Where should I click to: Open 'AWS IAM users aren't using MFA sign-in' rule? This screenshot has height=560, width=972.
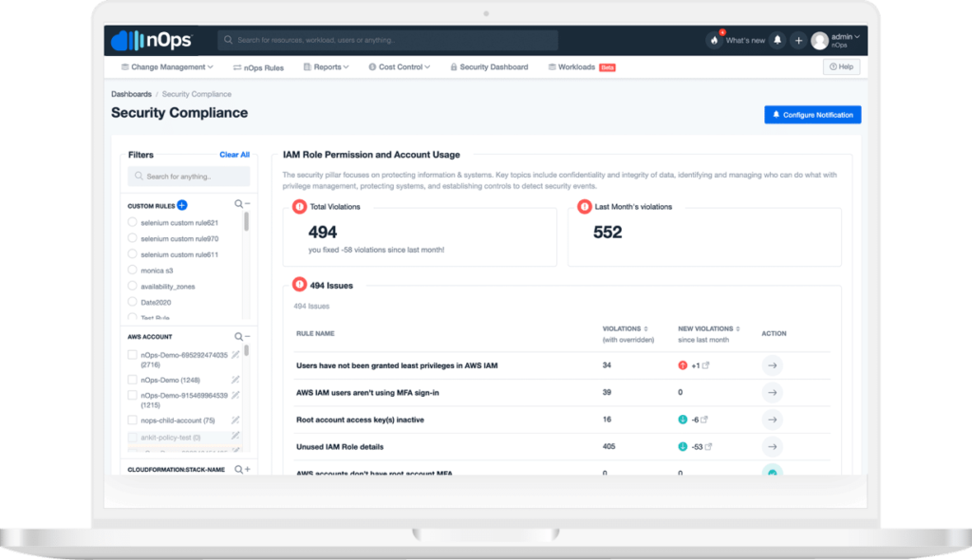click(x=367, y=393)
